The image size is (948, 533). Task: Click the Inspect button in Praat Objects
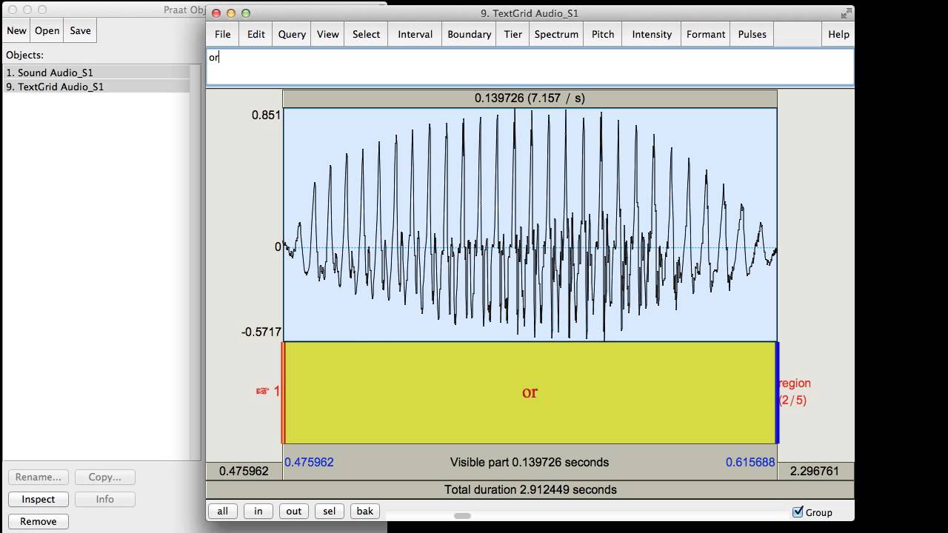pyautogui.click(x=38, y=499)
